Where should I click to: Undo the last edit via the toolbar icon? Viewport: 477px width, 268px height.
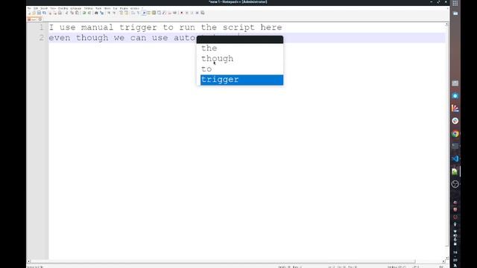[84, 13]
